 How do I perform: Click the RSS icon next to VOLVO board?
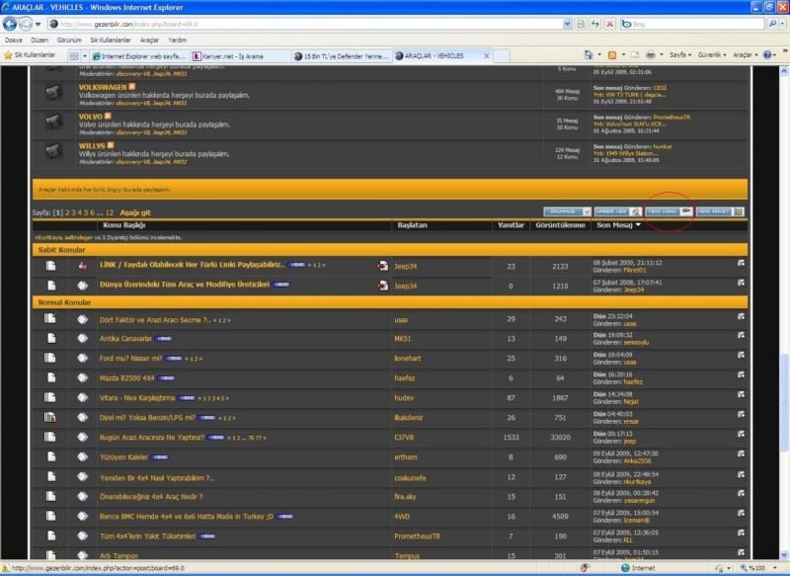108,116
